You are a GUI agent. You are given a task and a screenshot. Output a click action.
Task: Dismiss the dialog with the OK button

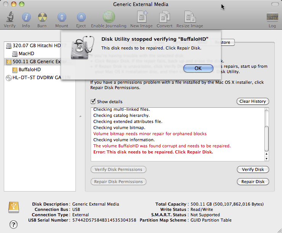[198, 69]
